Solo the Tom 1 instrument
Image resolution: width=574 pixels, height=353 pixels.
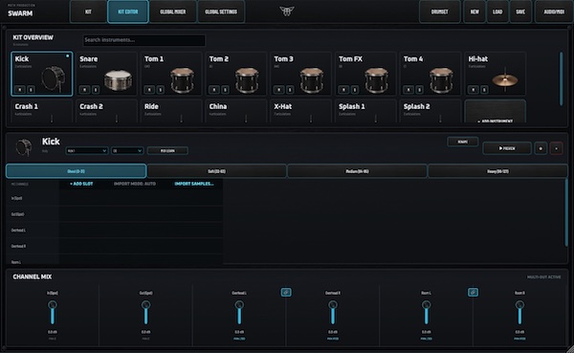click(x=161, y=89)
